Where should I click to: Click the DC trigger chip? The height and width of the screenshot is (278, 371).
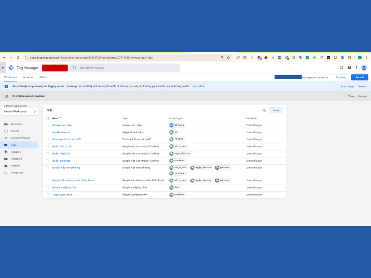174,132
